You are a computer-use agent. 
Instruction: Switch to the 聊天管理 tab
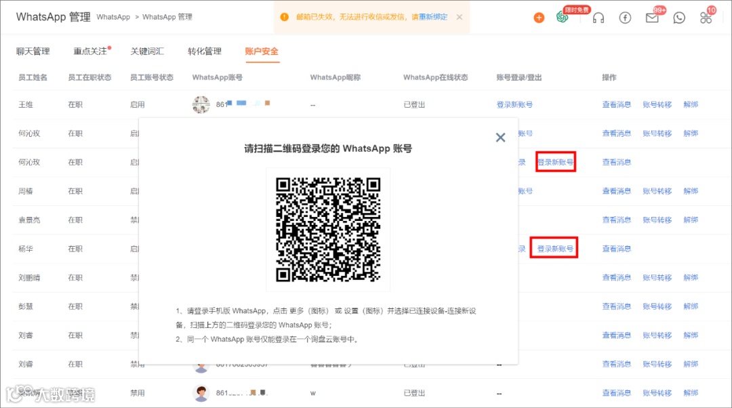[x=33, y=52]
